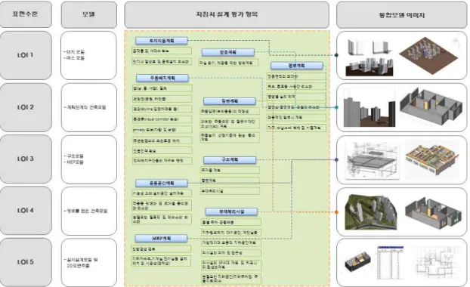The image size is (470, 287).
Task: Click the MEP계획 blue category box
Action: point(161,238)
